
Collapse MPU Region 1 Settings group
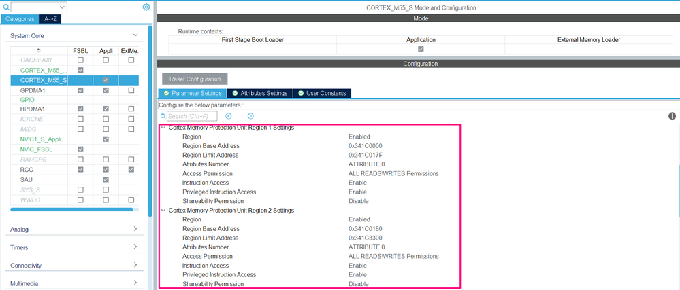pos(163,128)
